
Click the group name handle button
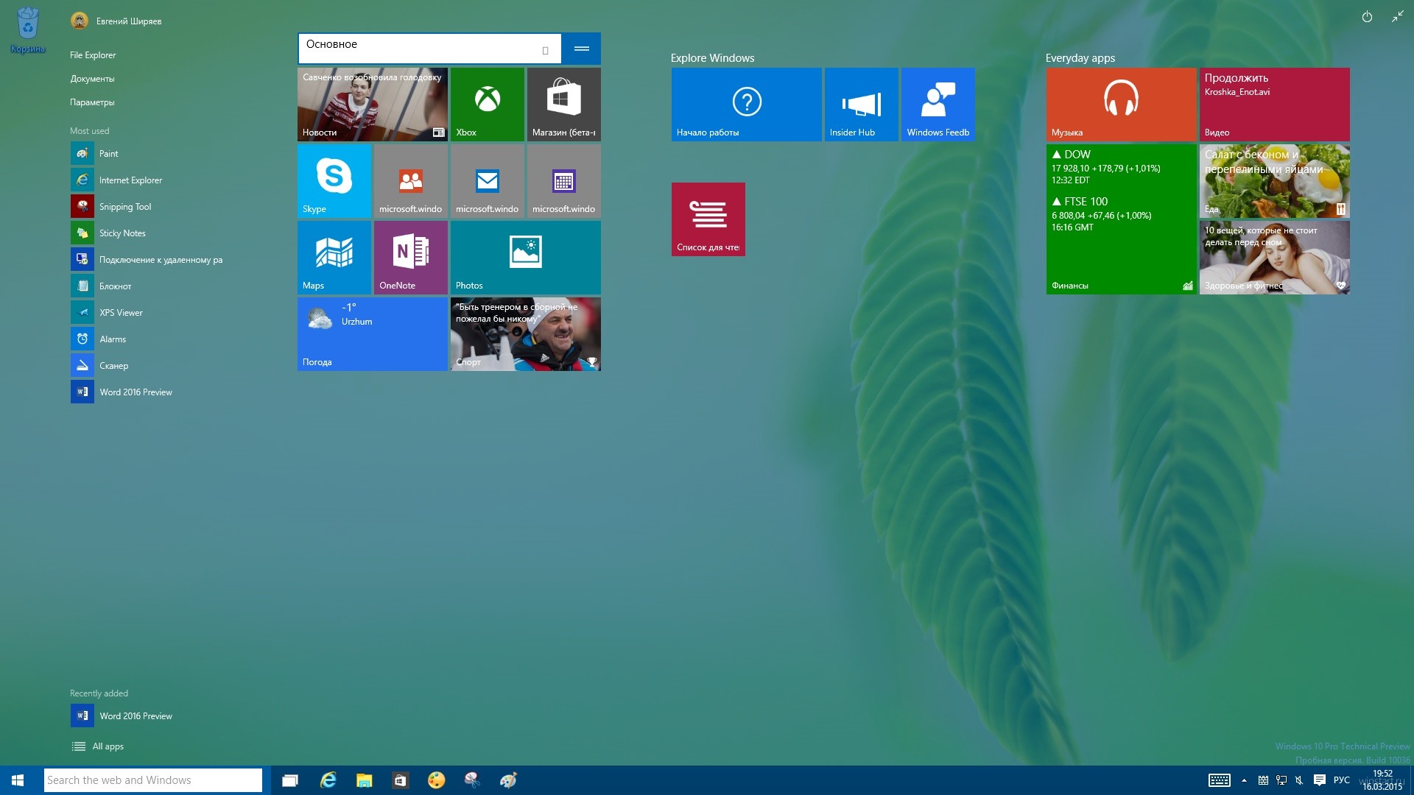click(x=581, y=49)
